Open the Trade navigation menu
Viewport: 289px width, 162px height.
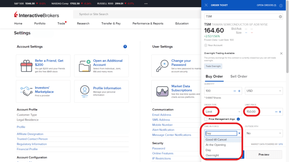(61, 24)
